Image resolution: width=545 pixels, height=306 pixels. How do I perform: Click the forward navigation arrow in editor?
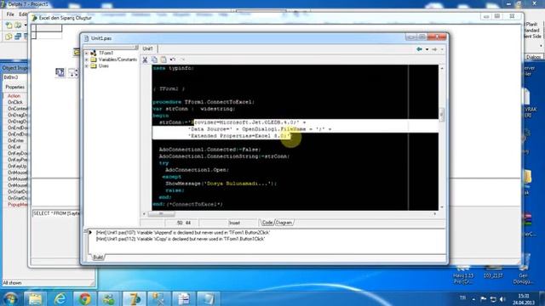coord(434,49)
